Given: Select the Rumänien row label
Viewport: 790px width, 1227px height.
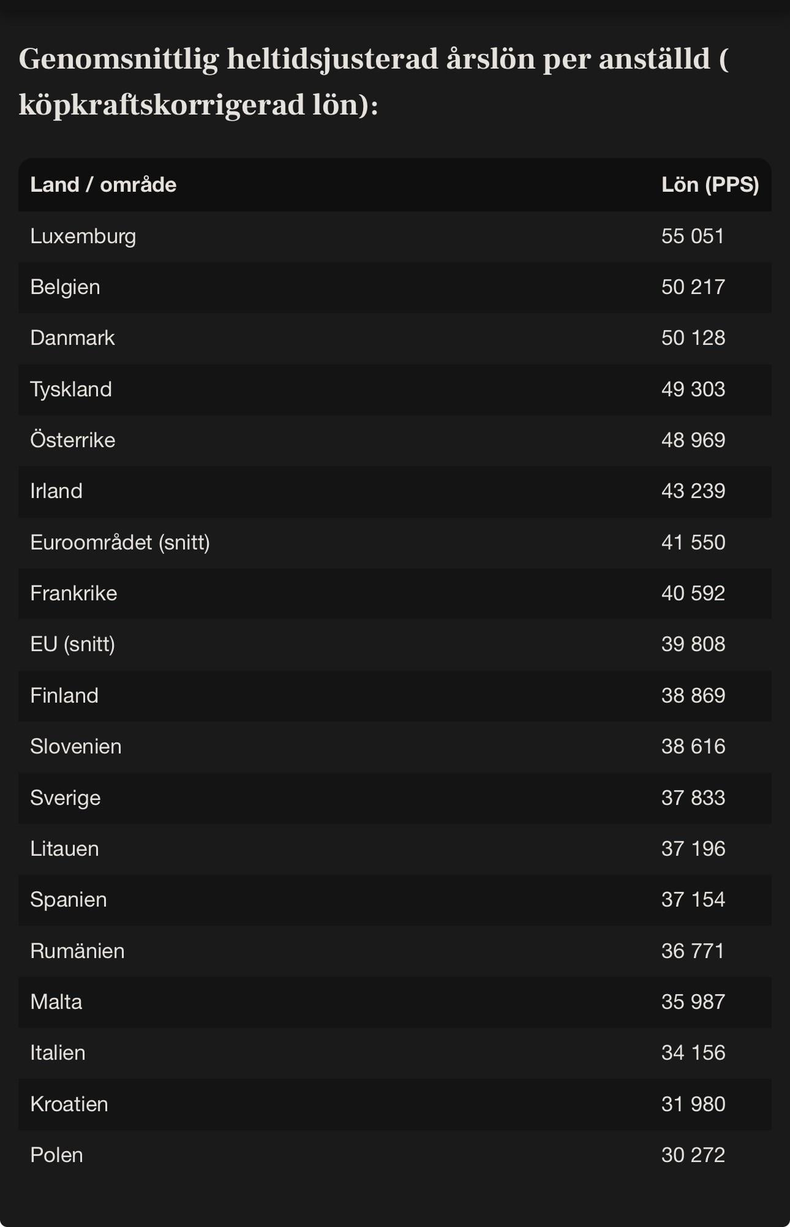Looking at the screenshot, I should pos(77,951).
